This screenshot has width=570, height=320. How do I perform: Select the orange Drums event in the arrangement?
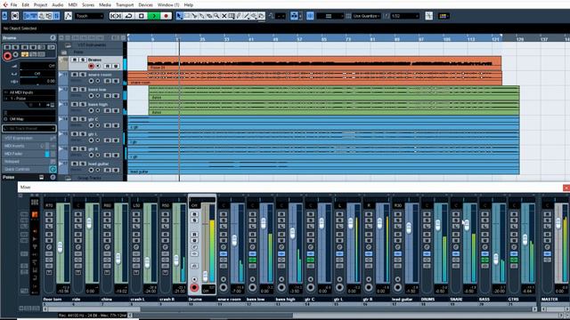click(324, 63)
